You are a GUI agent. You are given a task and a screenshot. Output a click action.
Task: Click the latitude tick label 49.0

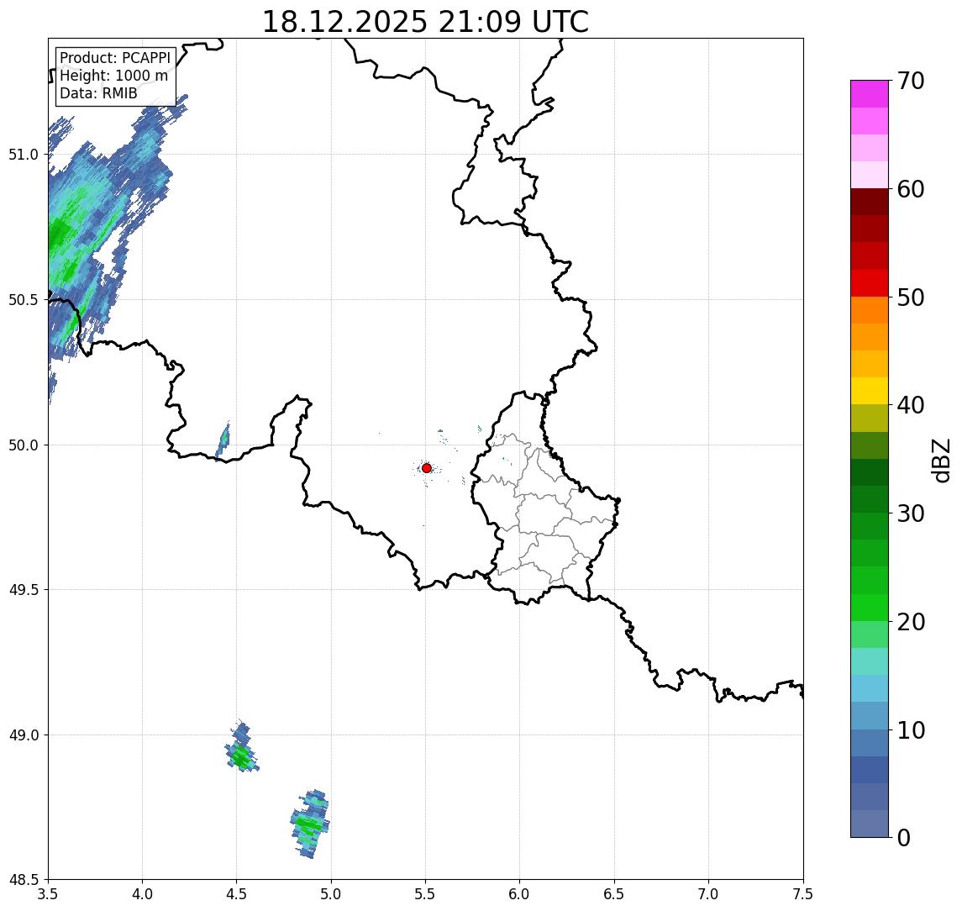click(x=23, y=735)
